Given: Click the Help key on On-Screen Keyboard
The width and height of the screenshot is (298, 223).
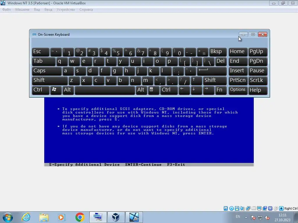Looking at the screenshot, I should [x=258, y=90].
